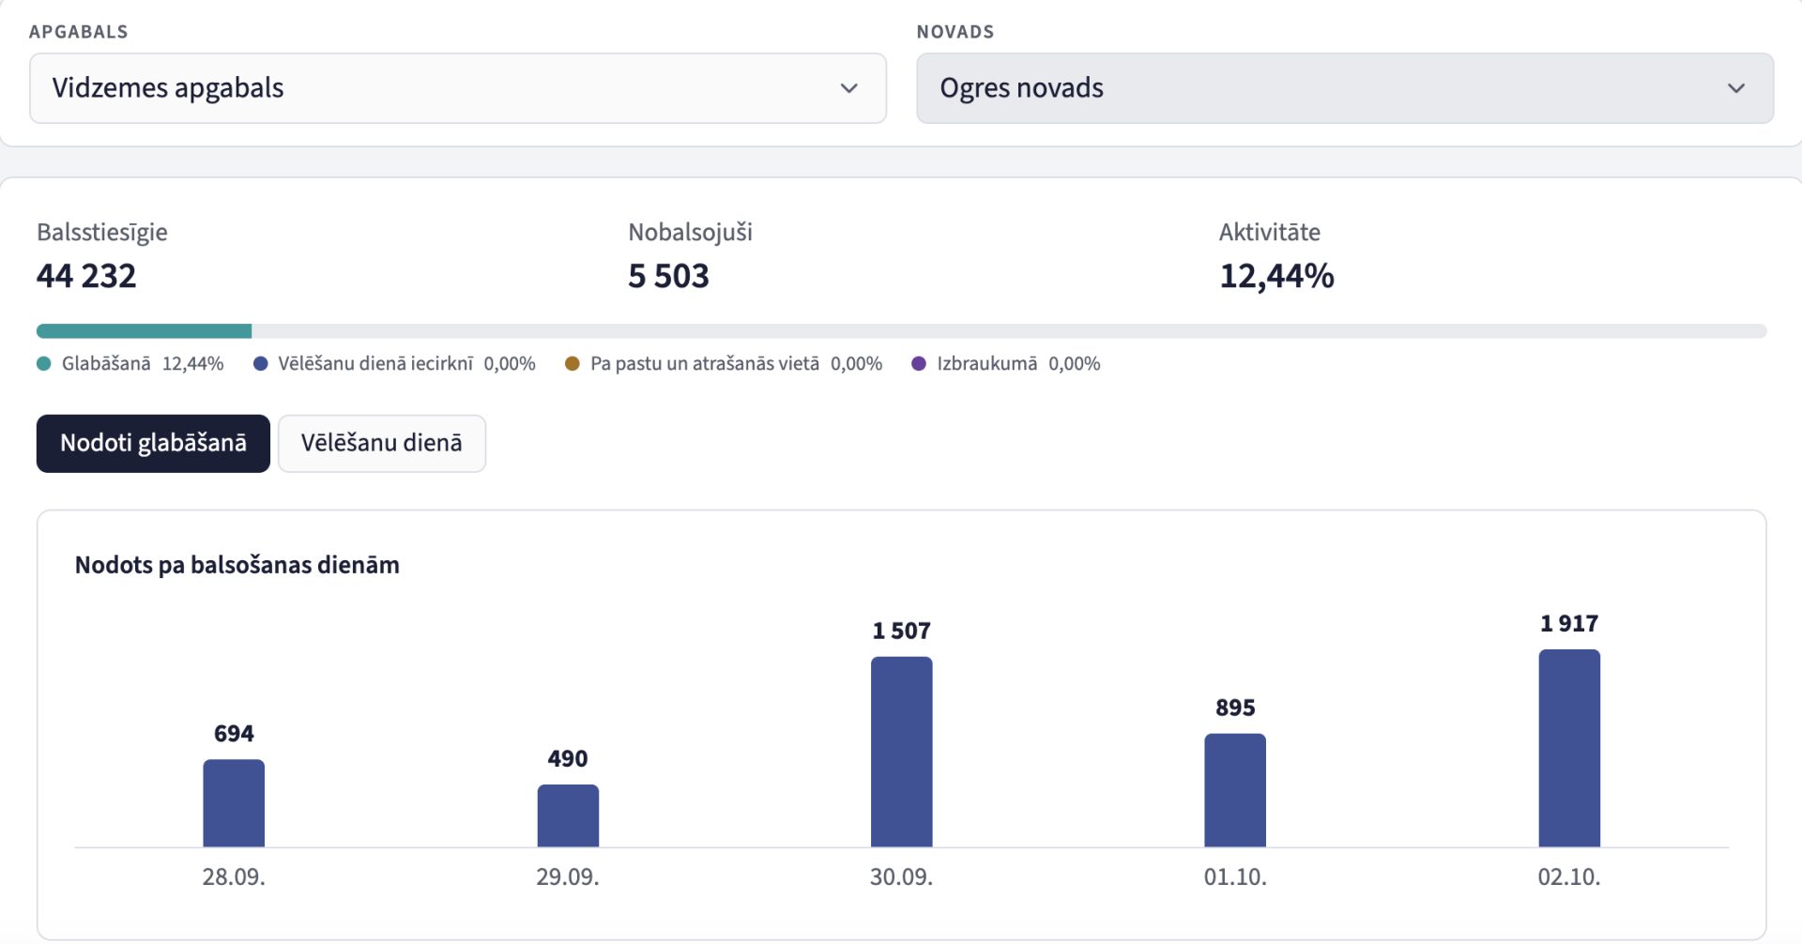The width and height of the screenshot is (1802, 944).
Task: Switch to Nodoti glabāšanā tab
Action: [153, 443]
